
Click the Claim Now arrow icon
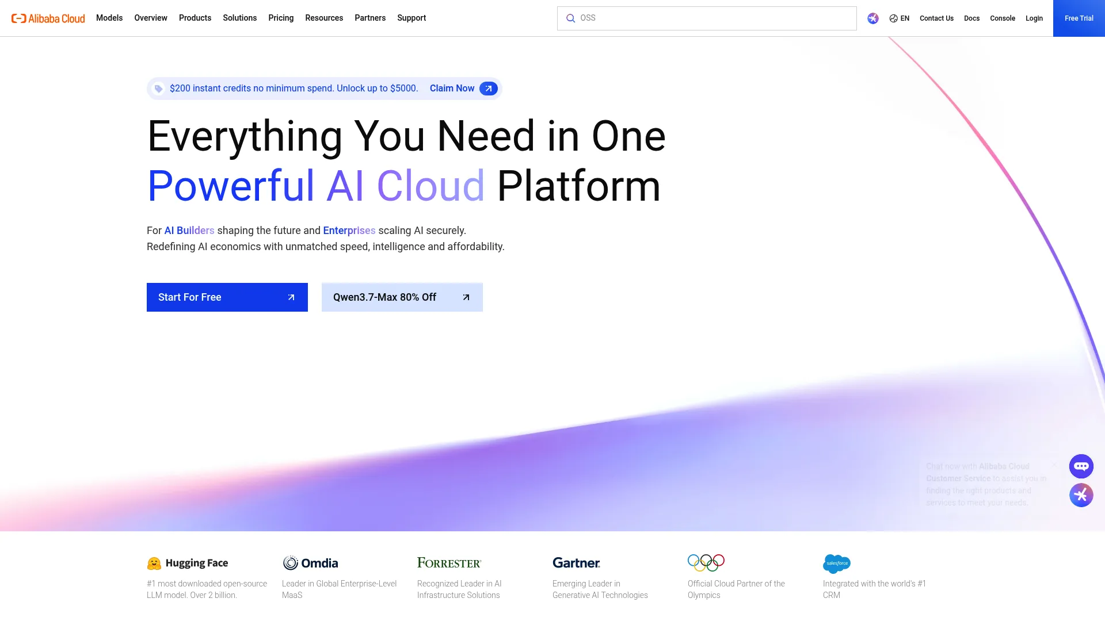(x=489, y=89)
